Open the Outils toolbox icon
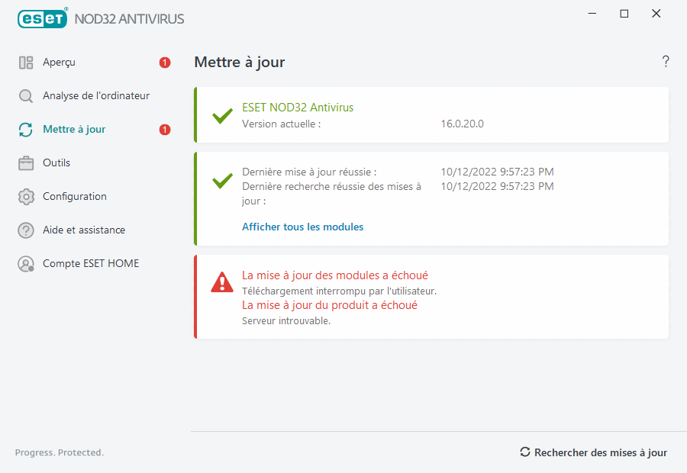This screenshot has width=687, height=473. point(25,162)
